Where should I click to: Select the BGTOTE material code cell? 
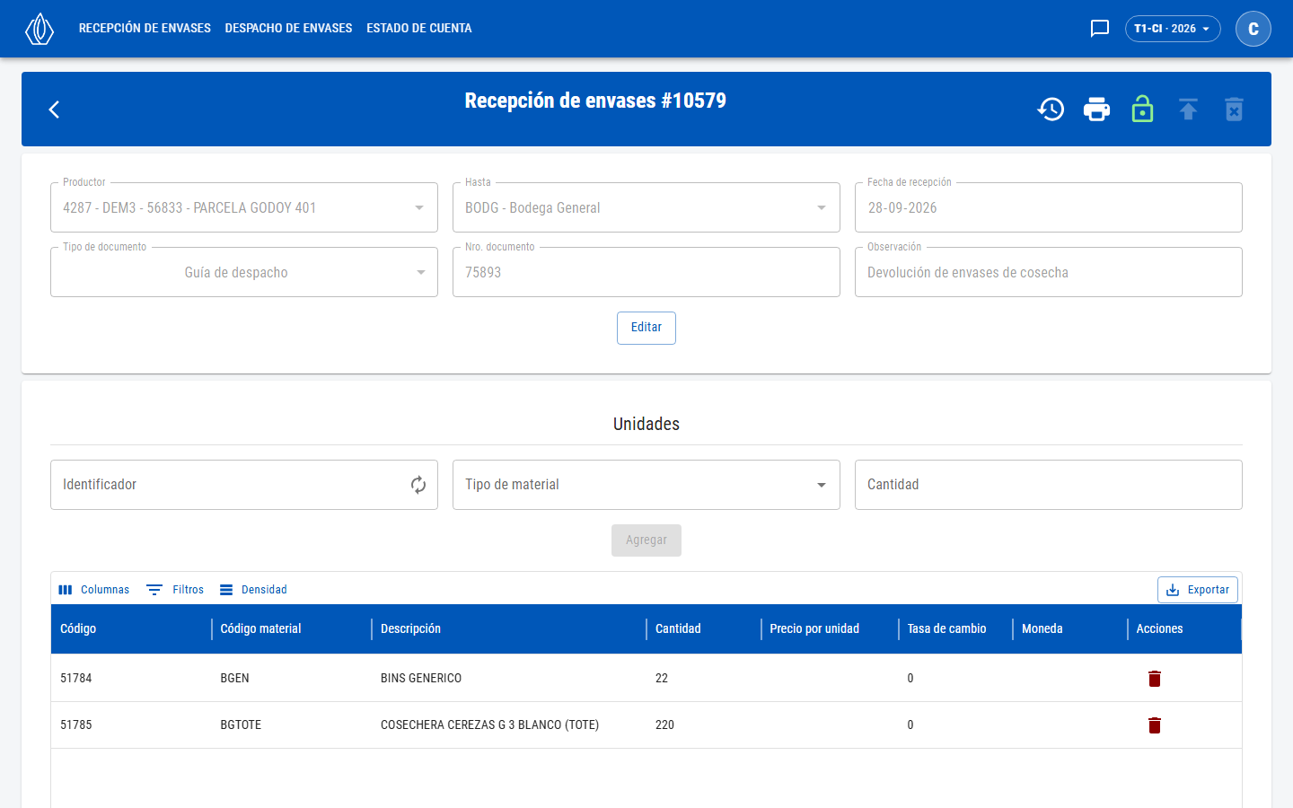pyautogui.click(x=291, y=725)
